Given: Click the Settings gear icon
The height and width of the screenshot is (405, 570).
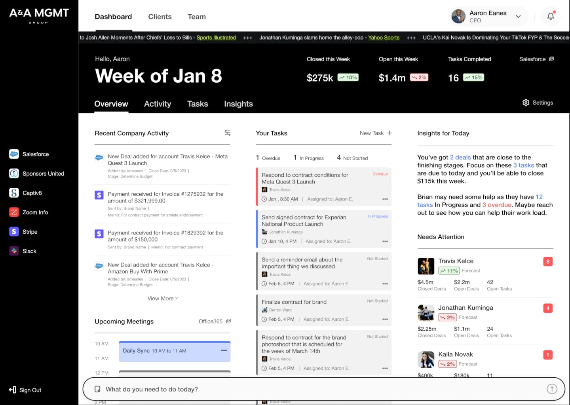Looking at the screenshot, I should click(526, 103).
